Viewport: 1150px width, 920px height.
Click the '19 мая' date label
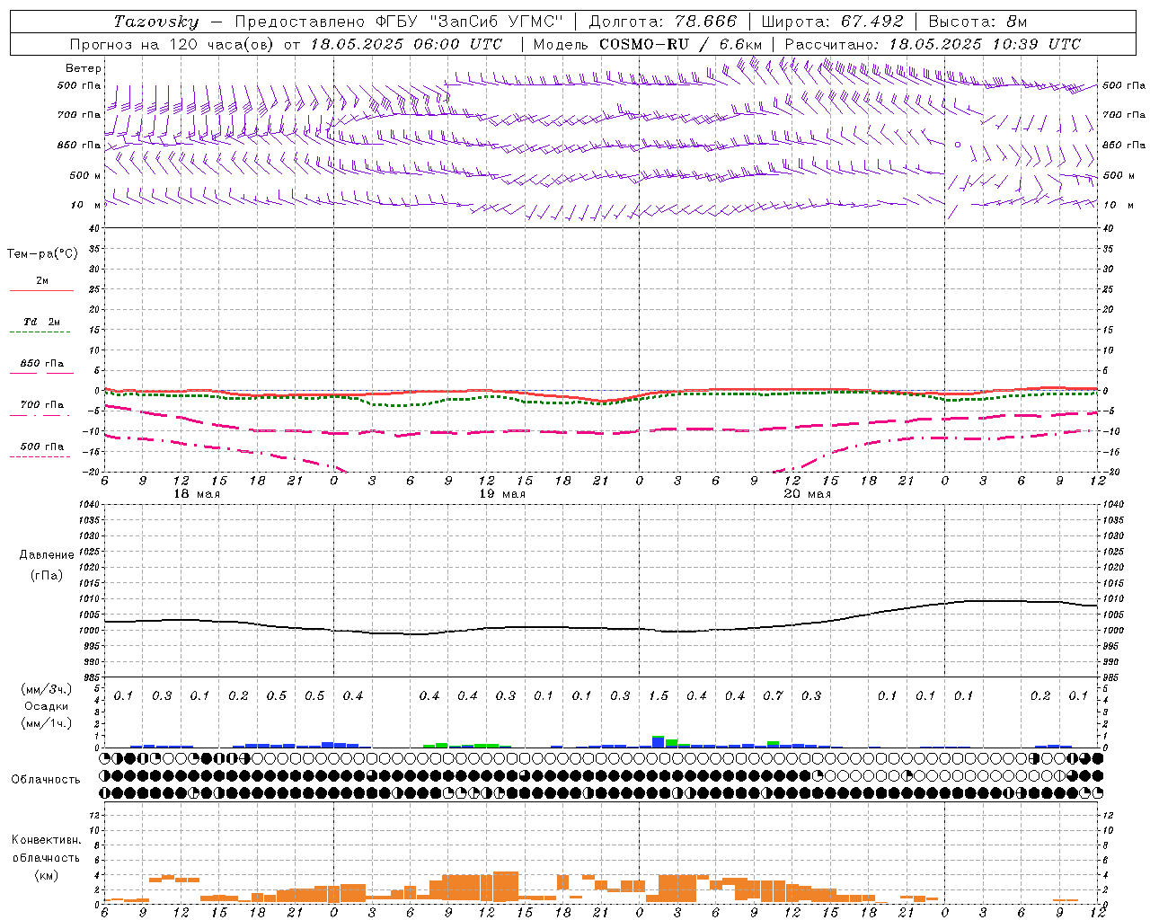[502, 494]
